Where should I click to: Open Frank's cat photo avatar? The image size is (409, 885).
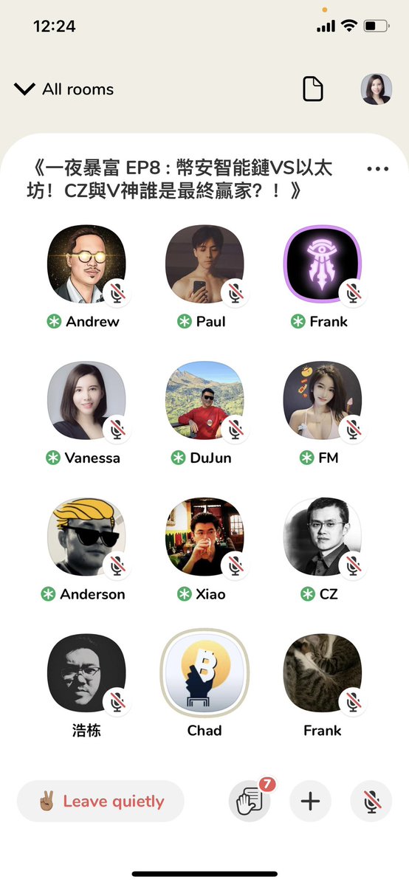pos(323,672)
